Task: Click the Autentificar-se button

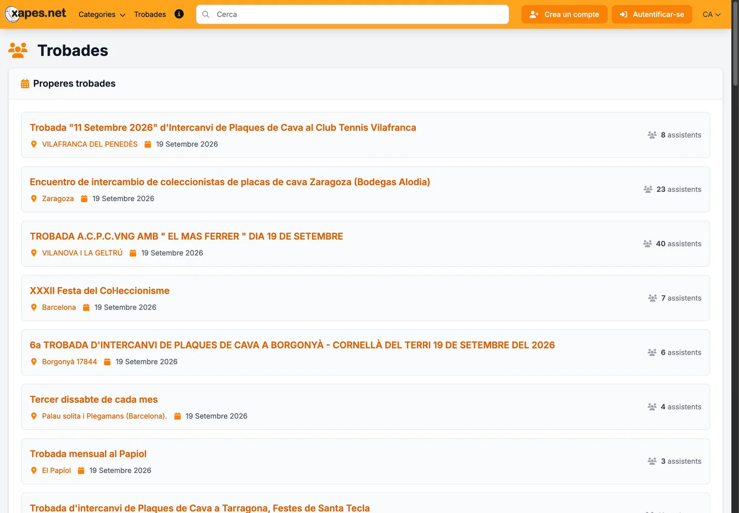Action: [x=652, y=14]
